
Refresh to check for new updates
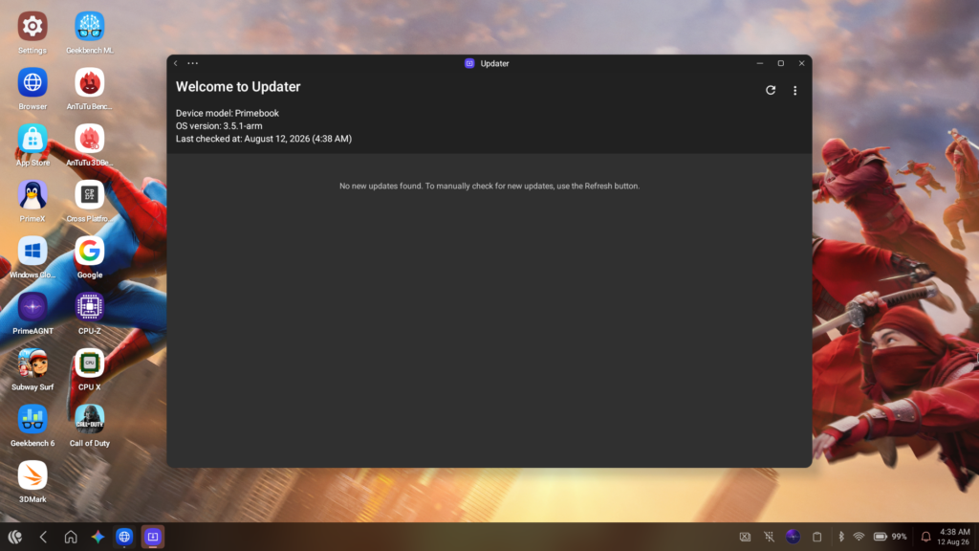click(771, 91)
